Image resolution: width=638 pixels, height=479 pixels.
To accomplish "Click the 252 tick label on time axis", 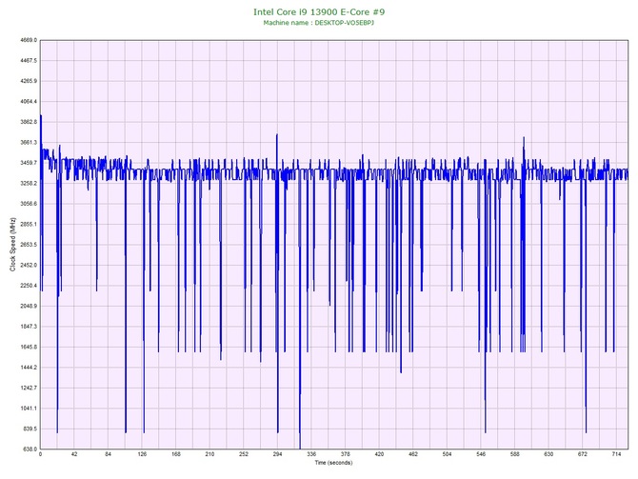I will tap(244, 454).
